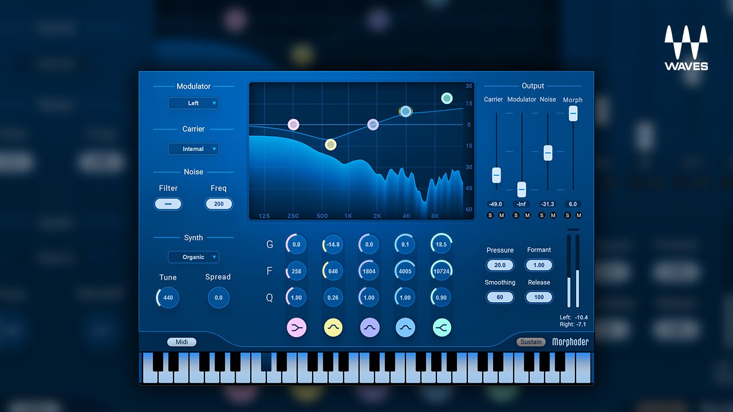
Task: Click the Midi button
Action: pyautogui.click(x=182, y=342)
